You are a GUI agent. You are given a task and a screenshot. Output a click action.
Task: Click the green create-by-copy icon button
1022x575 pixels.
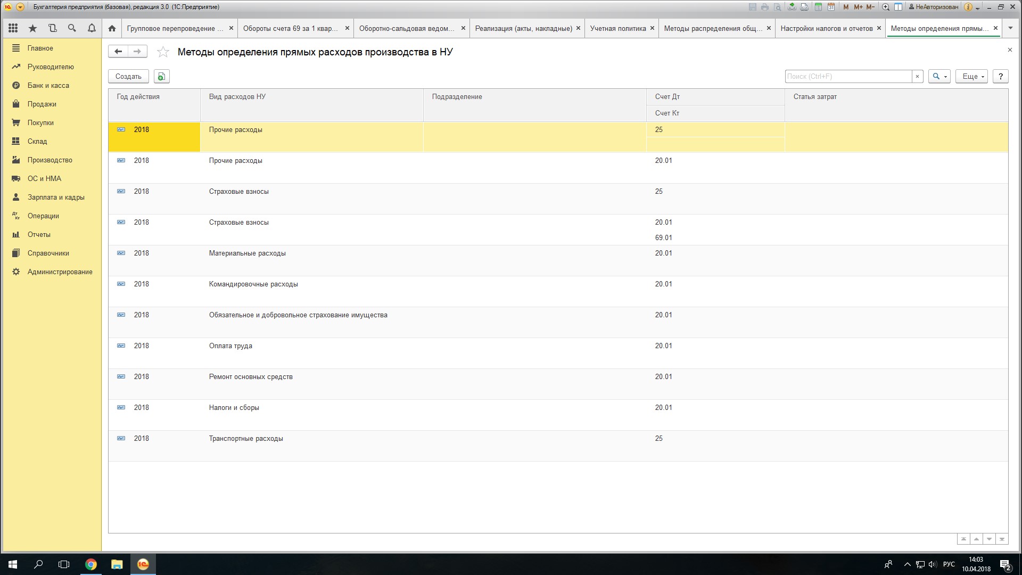tap(161, 76)
